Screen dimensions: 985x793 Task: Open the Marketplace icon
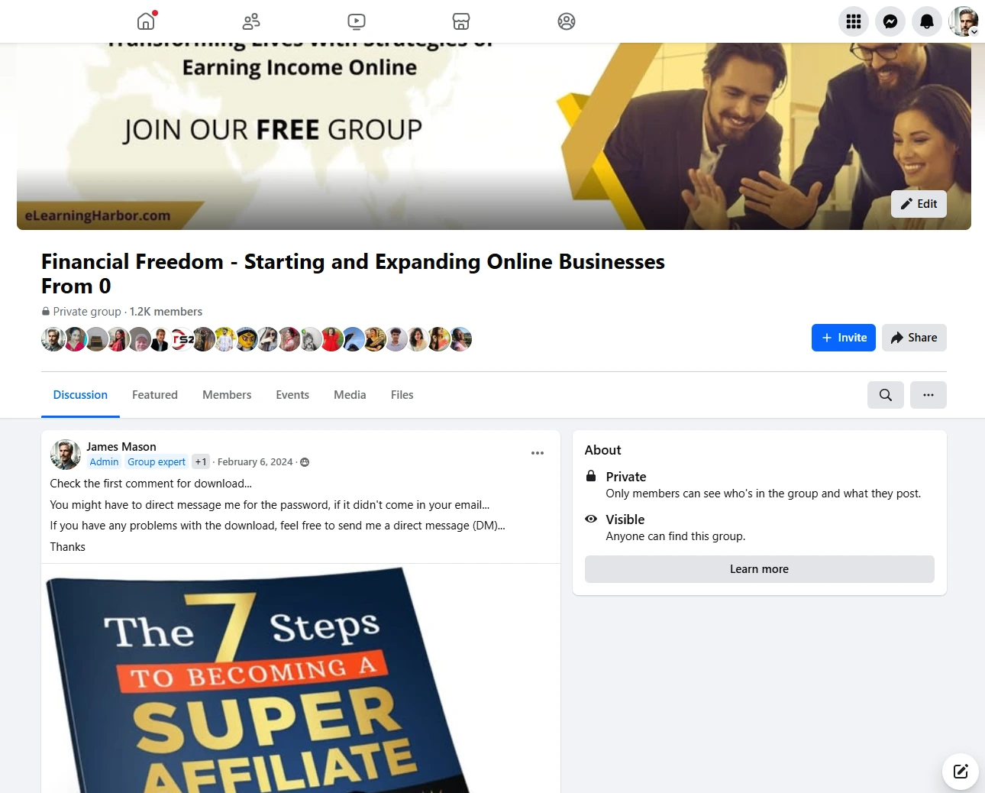461,21
